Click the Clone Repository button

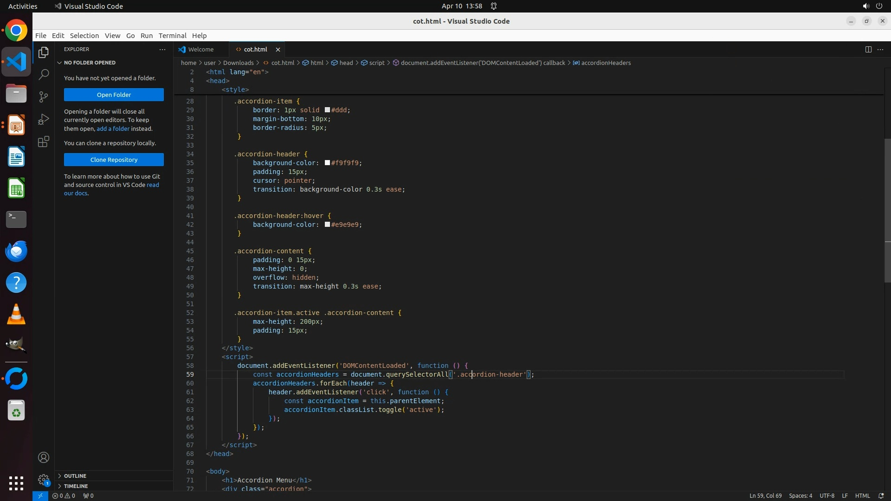pyautogui.click(x=114, y=160)
